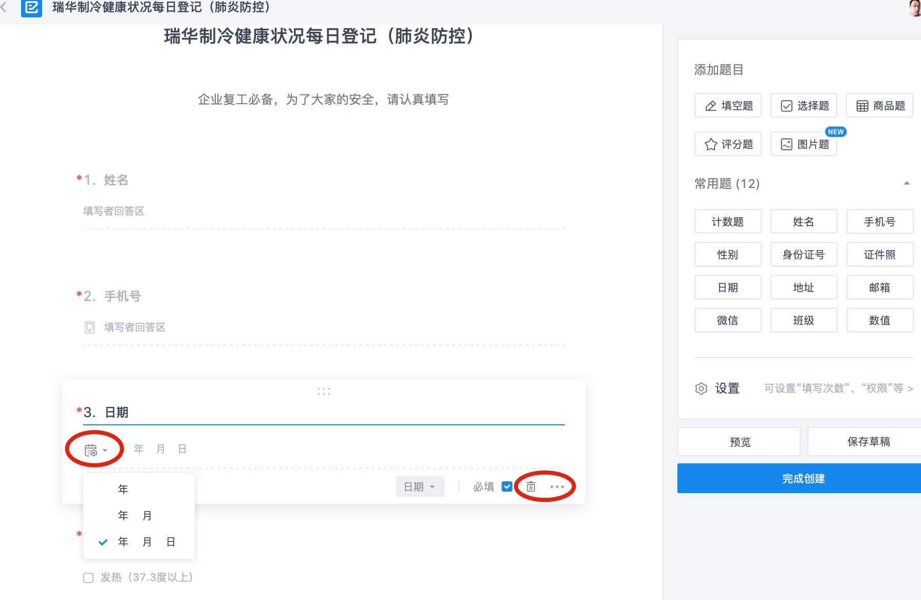
Task: Delete question 3 with the trash icon
Action: (x=531, y=486)
